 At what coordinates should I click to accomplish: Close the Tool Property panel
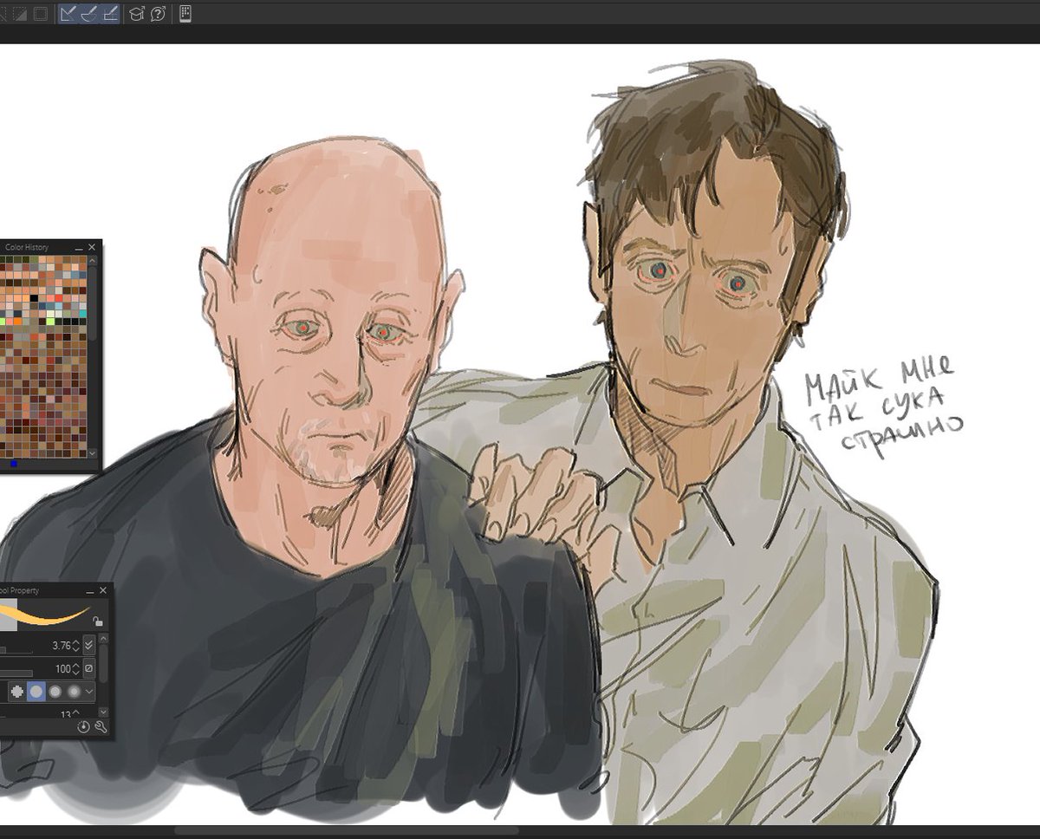(103, 590)
